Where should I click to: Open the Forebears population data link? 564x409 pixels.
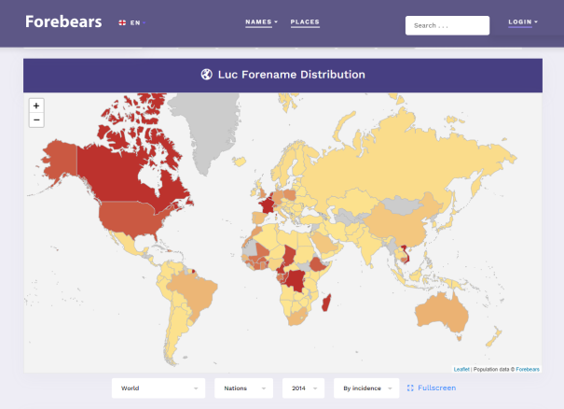(x=528, y=369)
